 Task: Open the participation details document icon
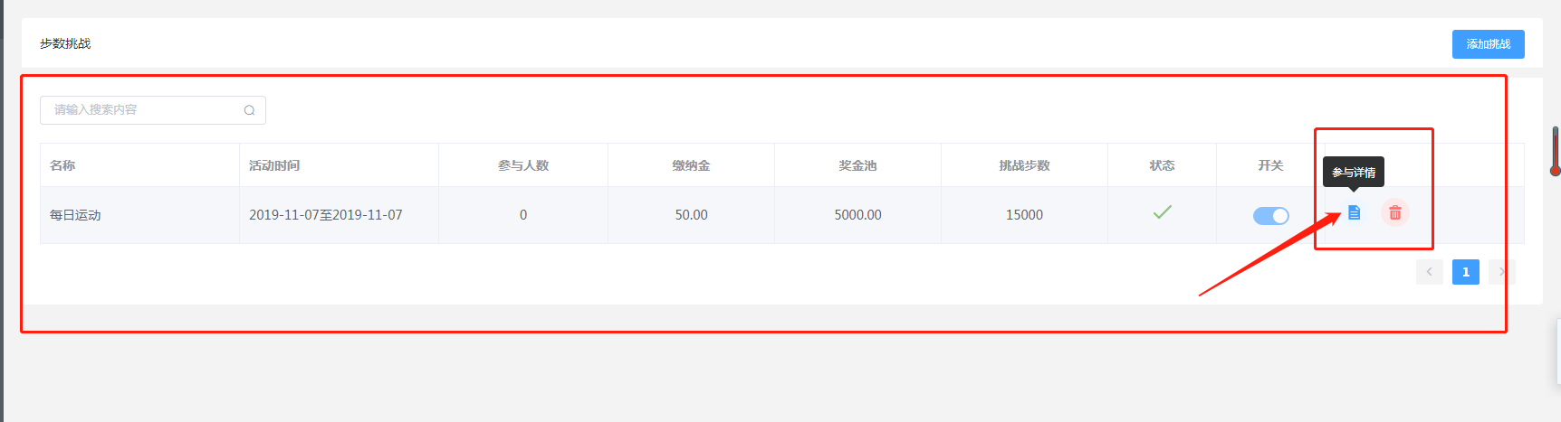click(x=1354, y=212)
